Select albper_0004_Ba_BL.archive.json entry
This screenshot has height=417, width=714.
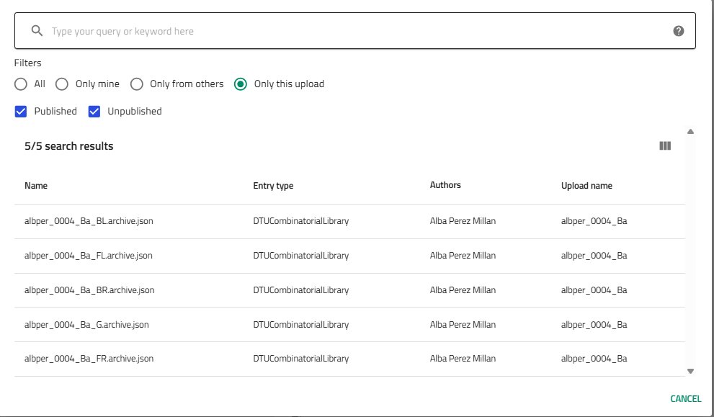pyautogui.click(x=89, y=221)
